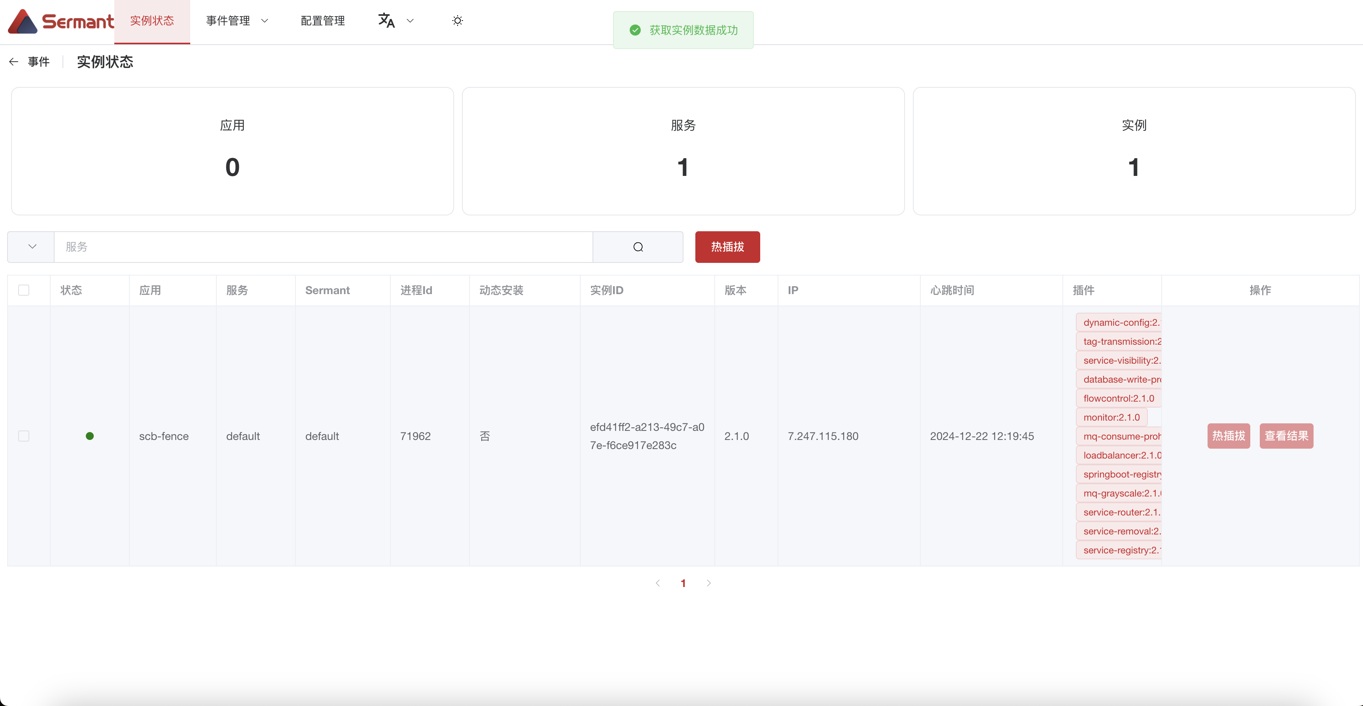Expand the language chevron dropdown
The height and width of the screenshot is (706, 1363).
pyautogui.click(x=410, y=21)
